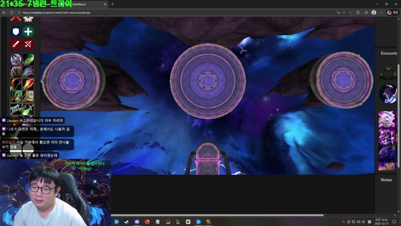This screenshot has height=226, width=401.
Task: Open the browser settings ellipsis menu
Action: (x=381, y=13)
